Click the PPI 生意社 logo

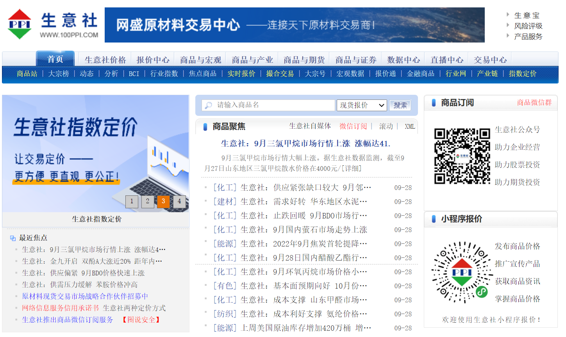[53, 25]
